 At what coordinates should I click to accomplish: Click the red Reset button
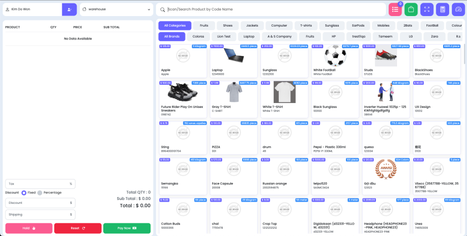(x=78, y=228)
